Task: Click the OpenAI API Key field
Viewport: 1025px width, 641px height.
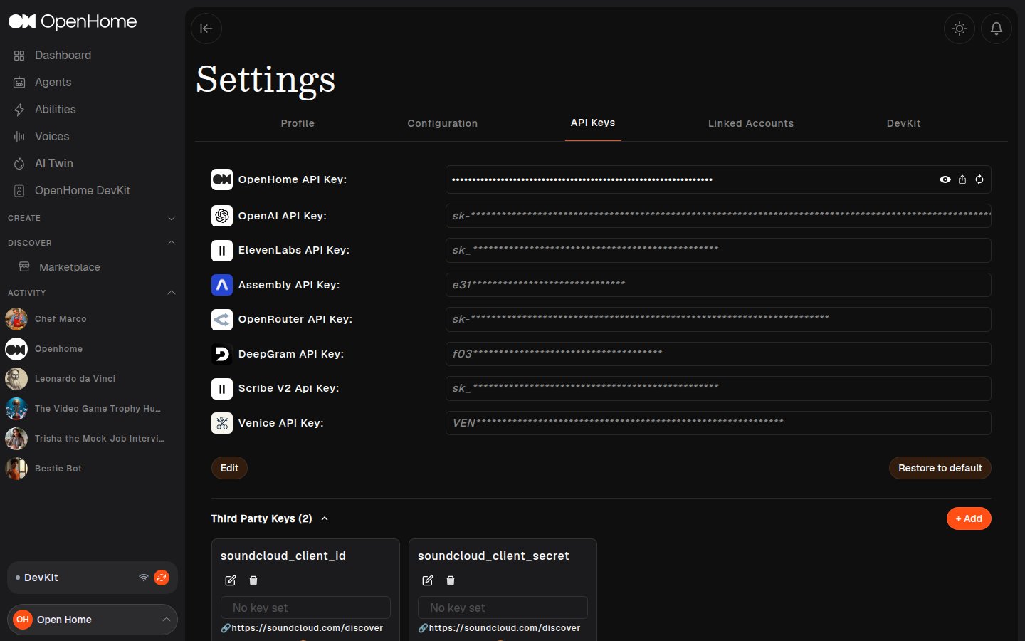Action: [x=718, y=216]
